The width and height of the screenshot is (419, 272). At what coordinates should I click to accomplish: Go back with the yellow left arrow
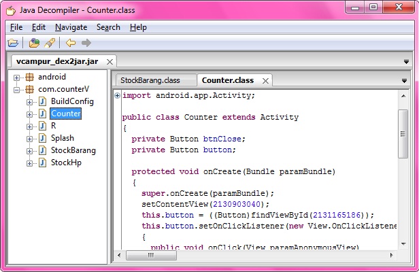click(x=71, y=43)
